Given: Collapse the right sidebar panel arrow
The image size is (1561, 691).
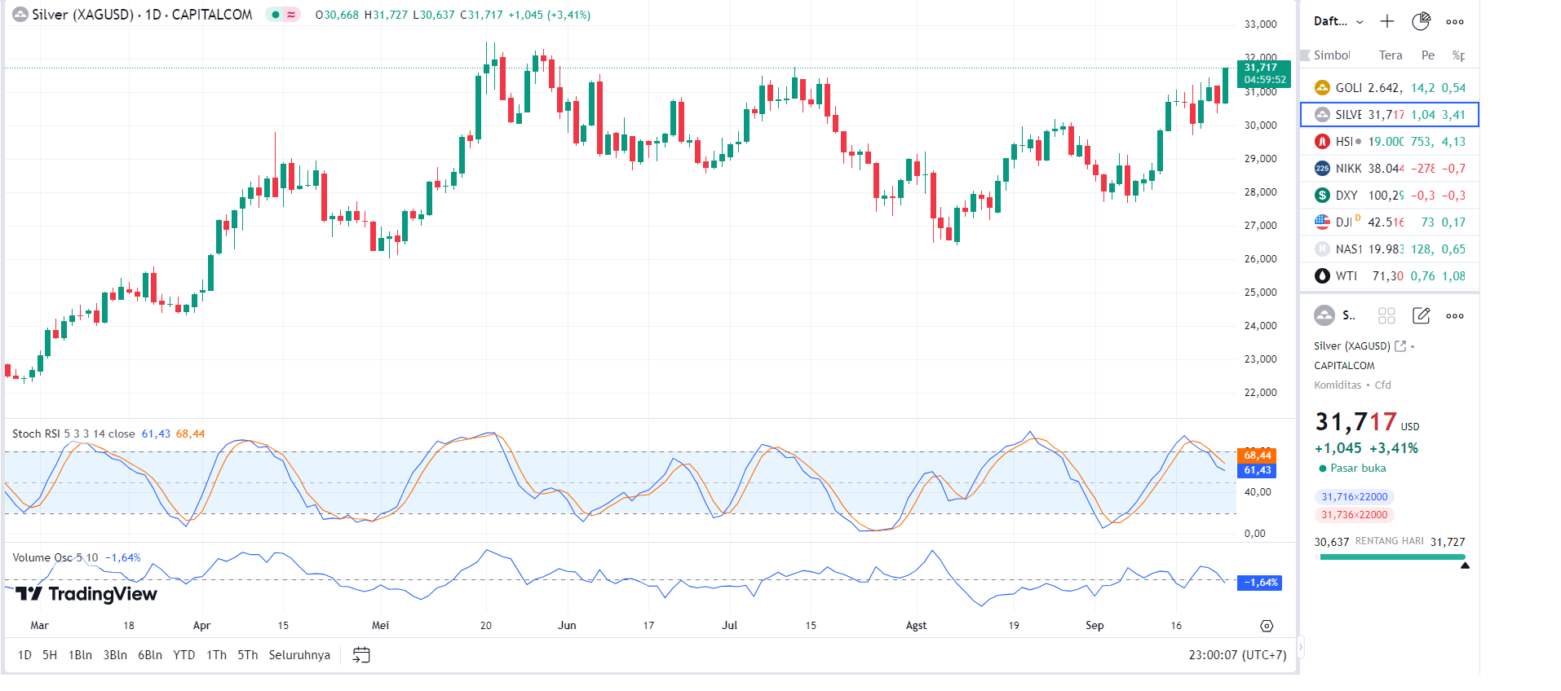Looking at the screenshot, I should pyautogui.click(x=1300, y=648).
